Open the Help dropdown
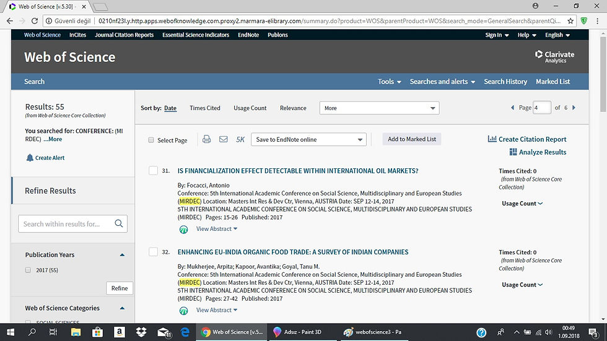This screenshot has height=341, width=607. (527, 35)
